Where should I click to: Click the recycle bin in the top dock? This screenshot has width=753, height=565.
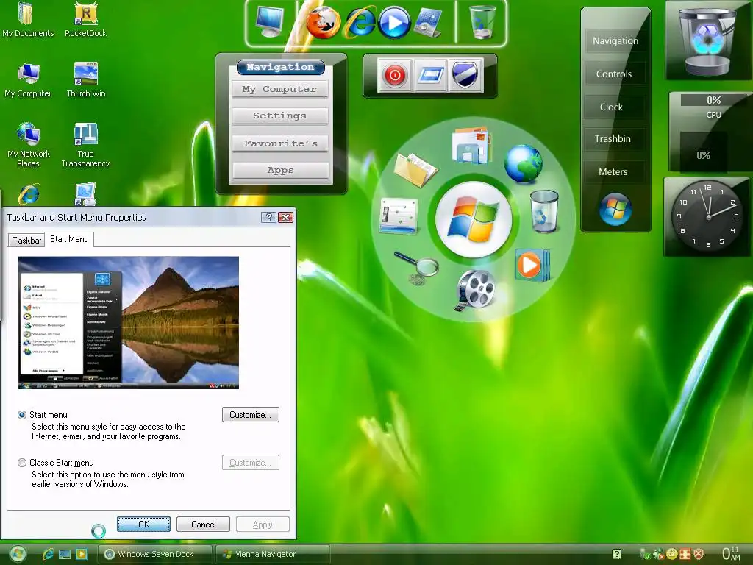tap(482, 21)
